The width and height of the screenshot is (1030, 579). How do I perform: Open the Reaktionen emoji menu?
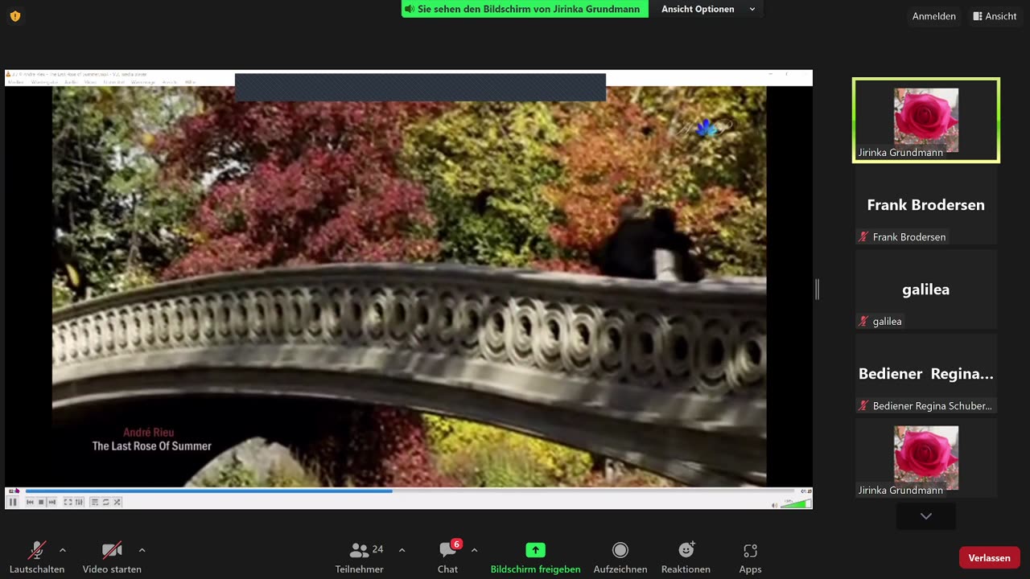[686, 556]
